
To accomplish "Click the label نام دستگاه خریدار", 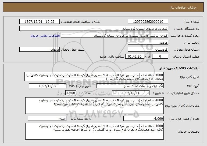I will coord(187,29).
